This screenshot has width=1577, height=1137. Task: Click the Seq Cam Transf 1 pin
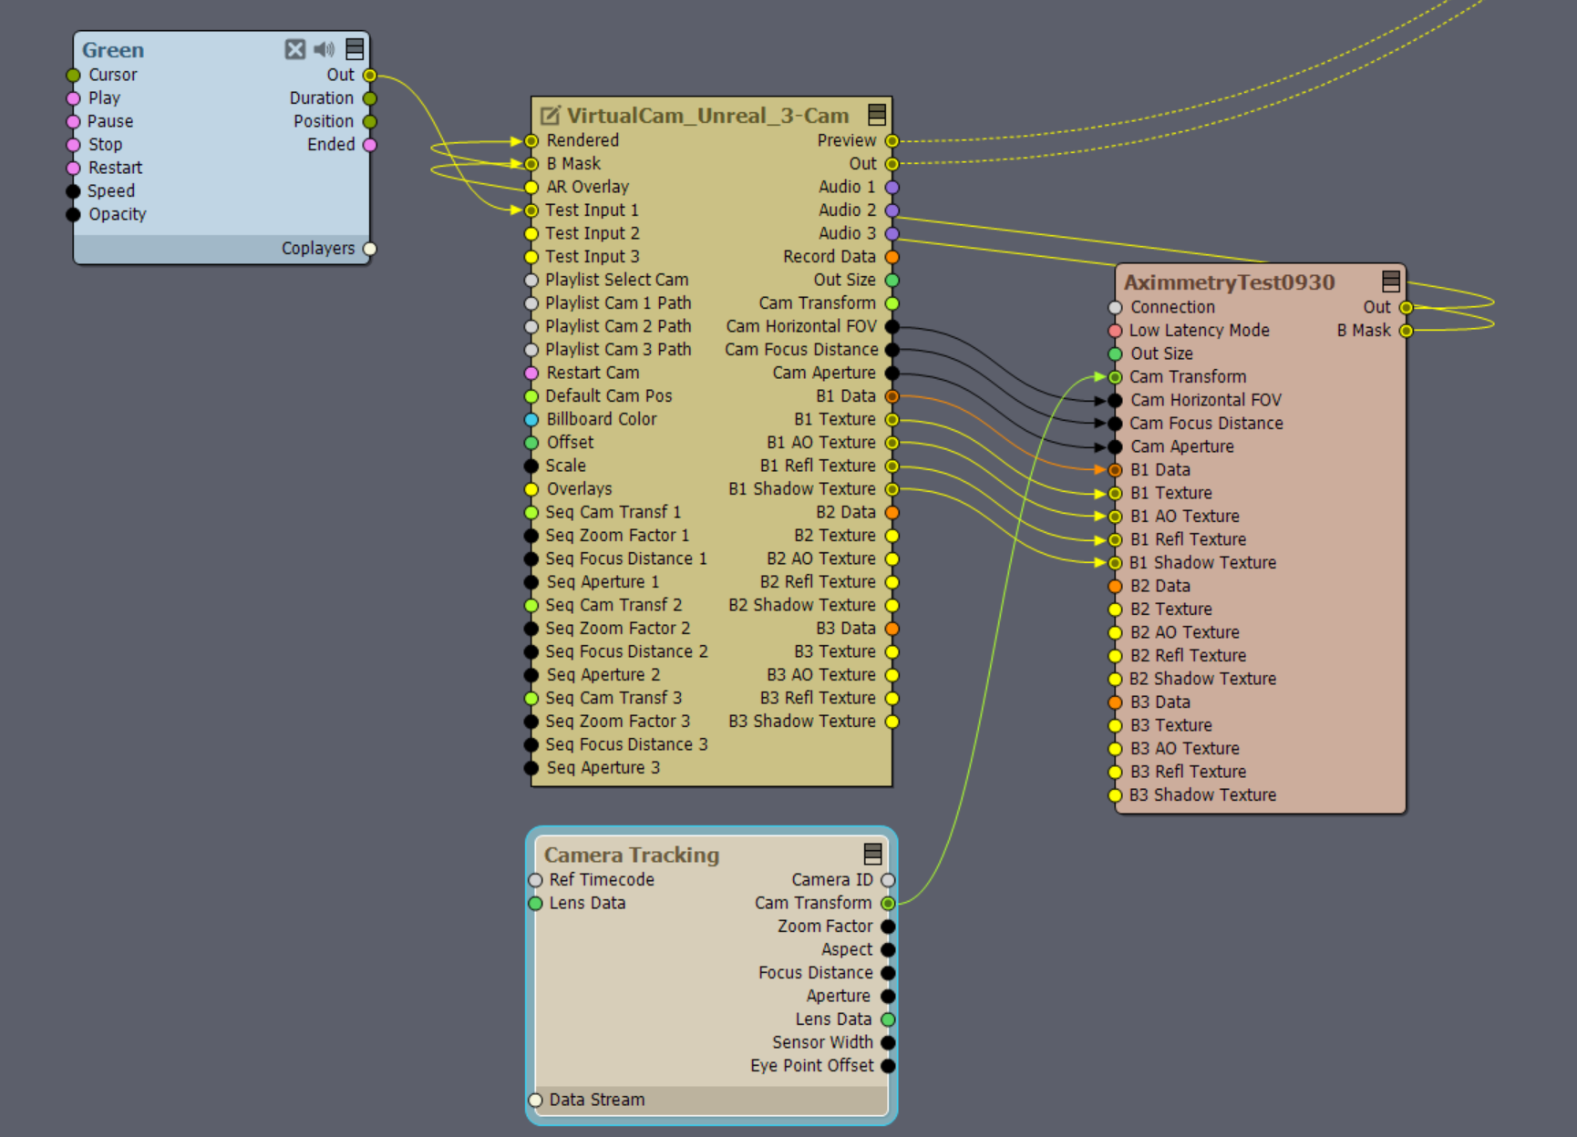(531, 512)
